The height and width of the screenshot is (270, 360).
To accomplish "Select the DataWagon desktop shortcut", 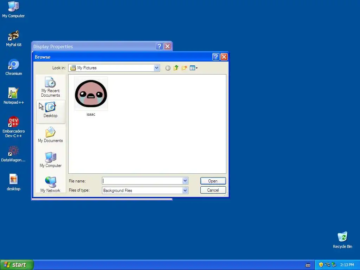I will [x=14, y=154].
